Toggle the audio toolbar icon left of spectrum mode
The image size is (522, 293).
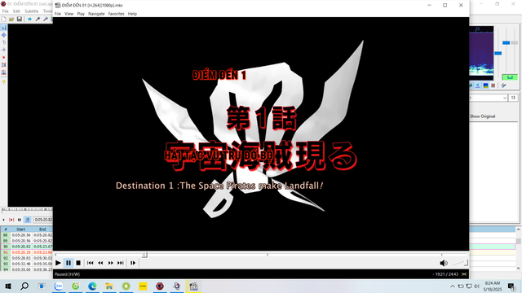[478, 85]
